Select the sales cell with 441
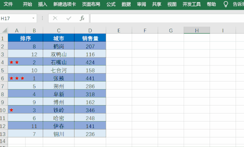The image size is (244, 147). 90,78
